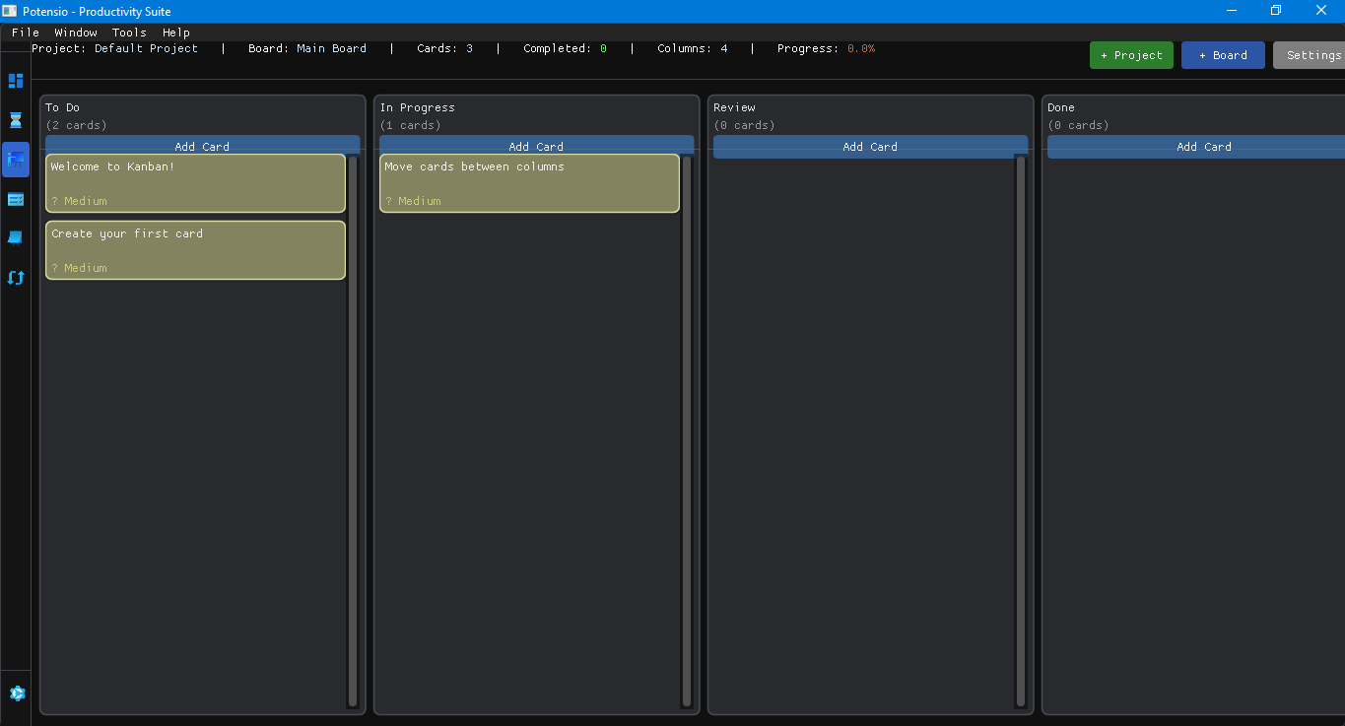The width and height of the screenshot is (1345, 726).
Task: Add Card to the In Progress column
Action: tap(536, 146)
